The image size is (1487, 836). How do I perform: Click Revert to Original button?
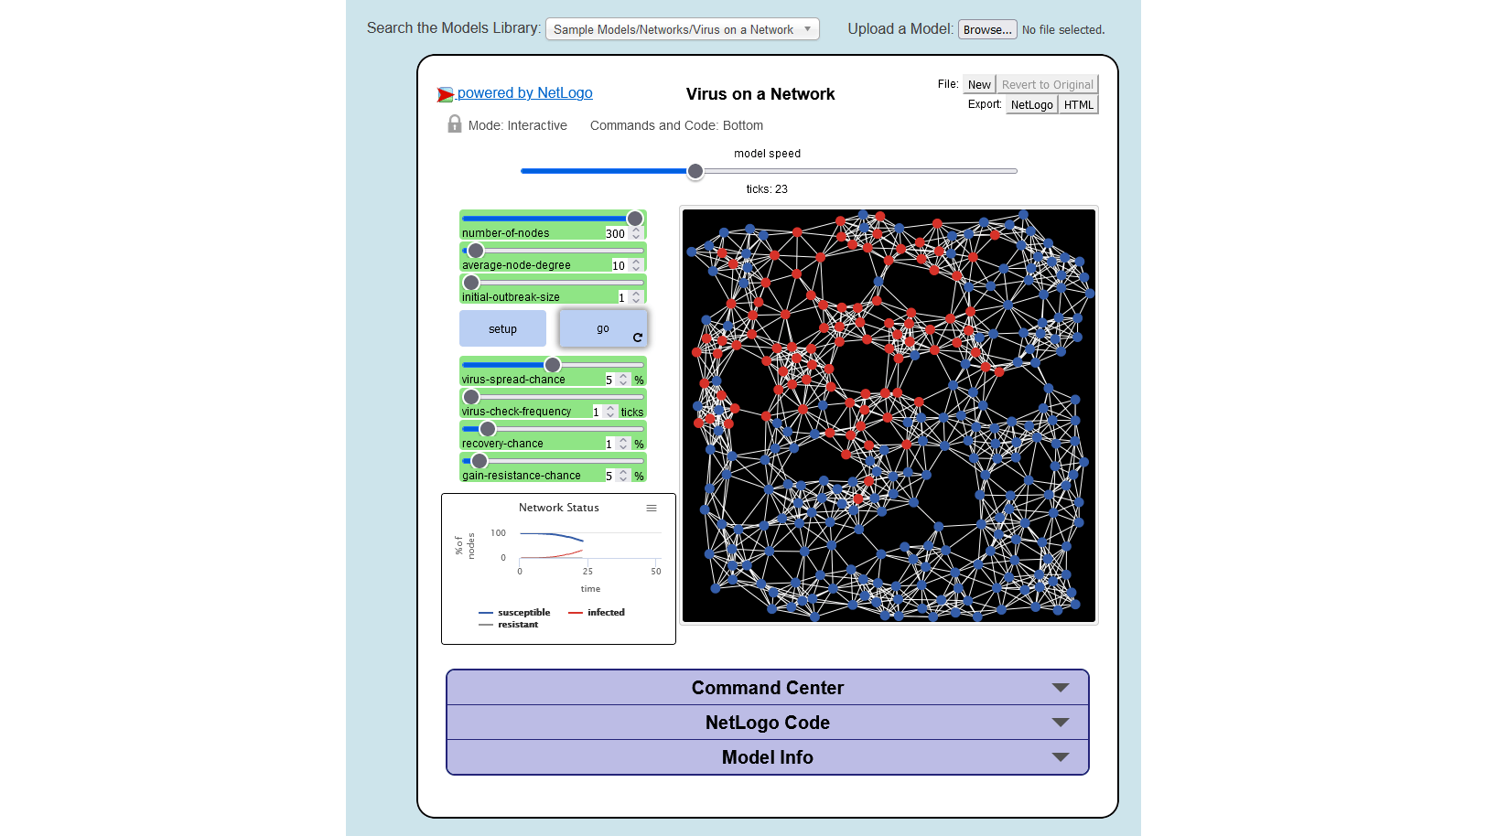pos(1047,84)
